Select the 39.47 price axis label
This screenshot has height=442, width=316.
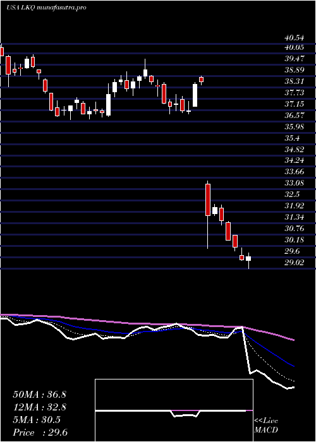(x=295, y=59)
